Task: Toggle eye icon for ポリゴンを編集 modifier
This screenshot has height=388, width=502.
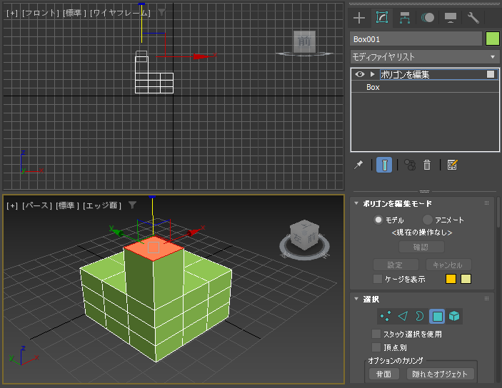Action: coord(360,74)
